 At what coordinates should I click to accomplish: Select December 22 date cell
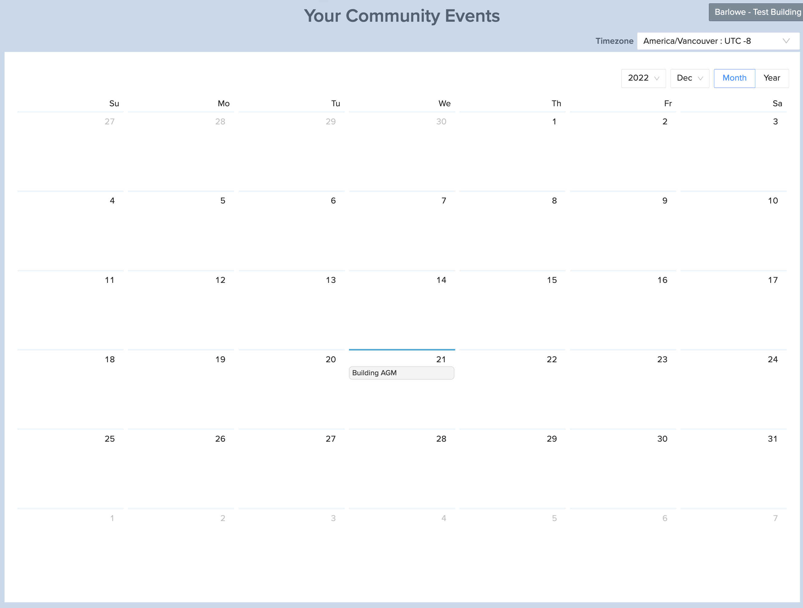512,389
